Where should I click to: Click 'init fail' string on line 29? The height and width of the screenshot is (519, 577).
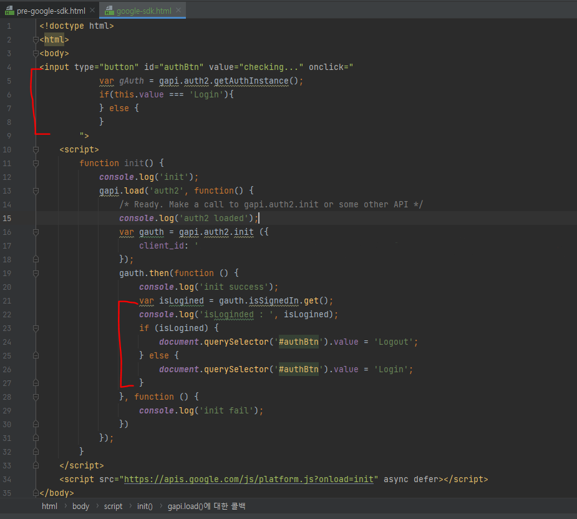point(226,410)
